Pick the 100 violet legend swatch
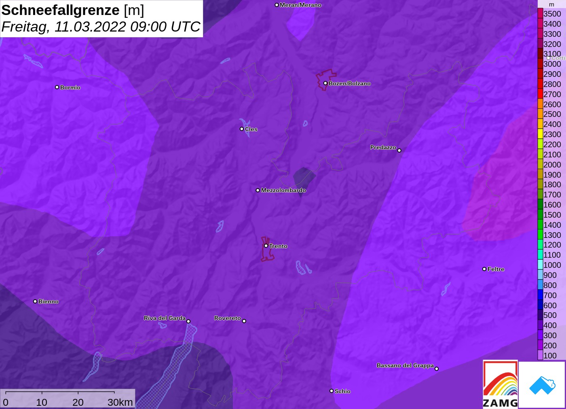The width and height of the screenshot is (566, 409). pos(540,355)
